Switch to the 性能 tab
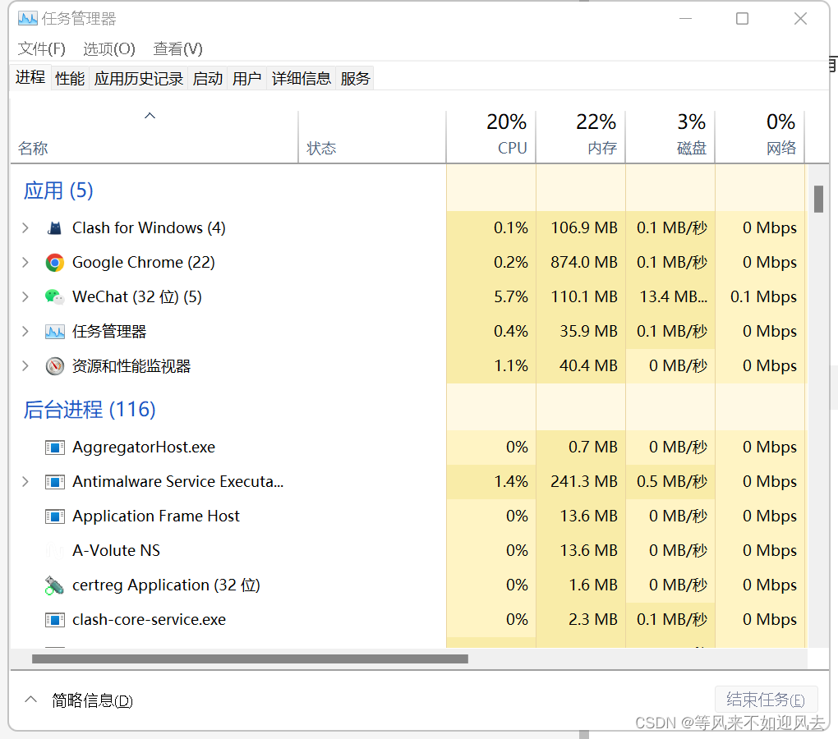 (x=70, y=77)
